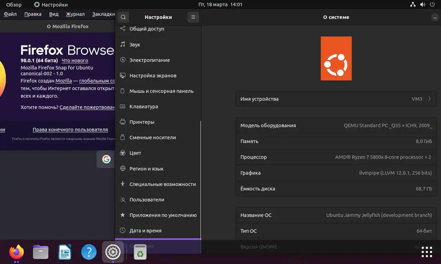This screenshot has height=264, width=441.
Task: Click Права конечного пользователя link
Action: pos(70,130)
